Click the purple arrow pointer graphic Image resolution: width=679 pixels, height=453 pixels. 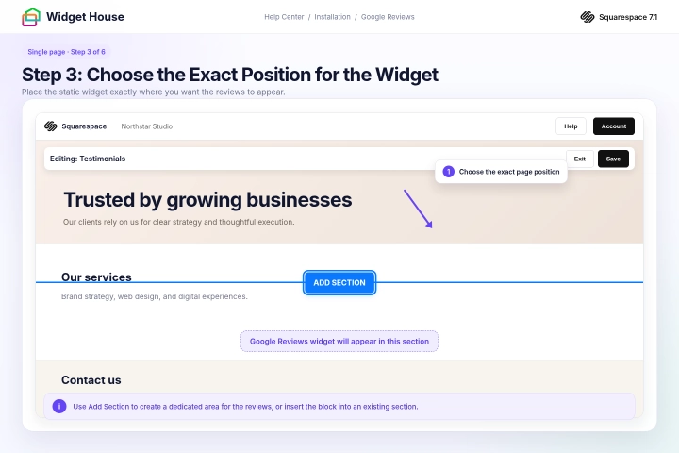[418, 209]
